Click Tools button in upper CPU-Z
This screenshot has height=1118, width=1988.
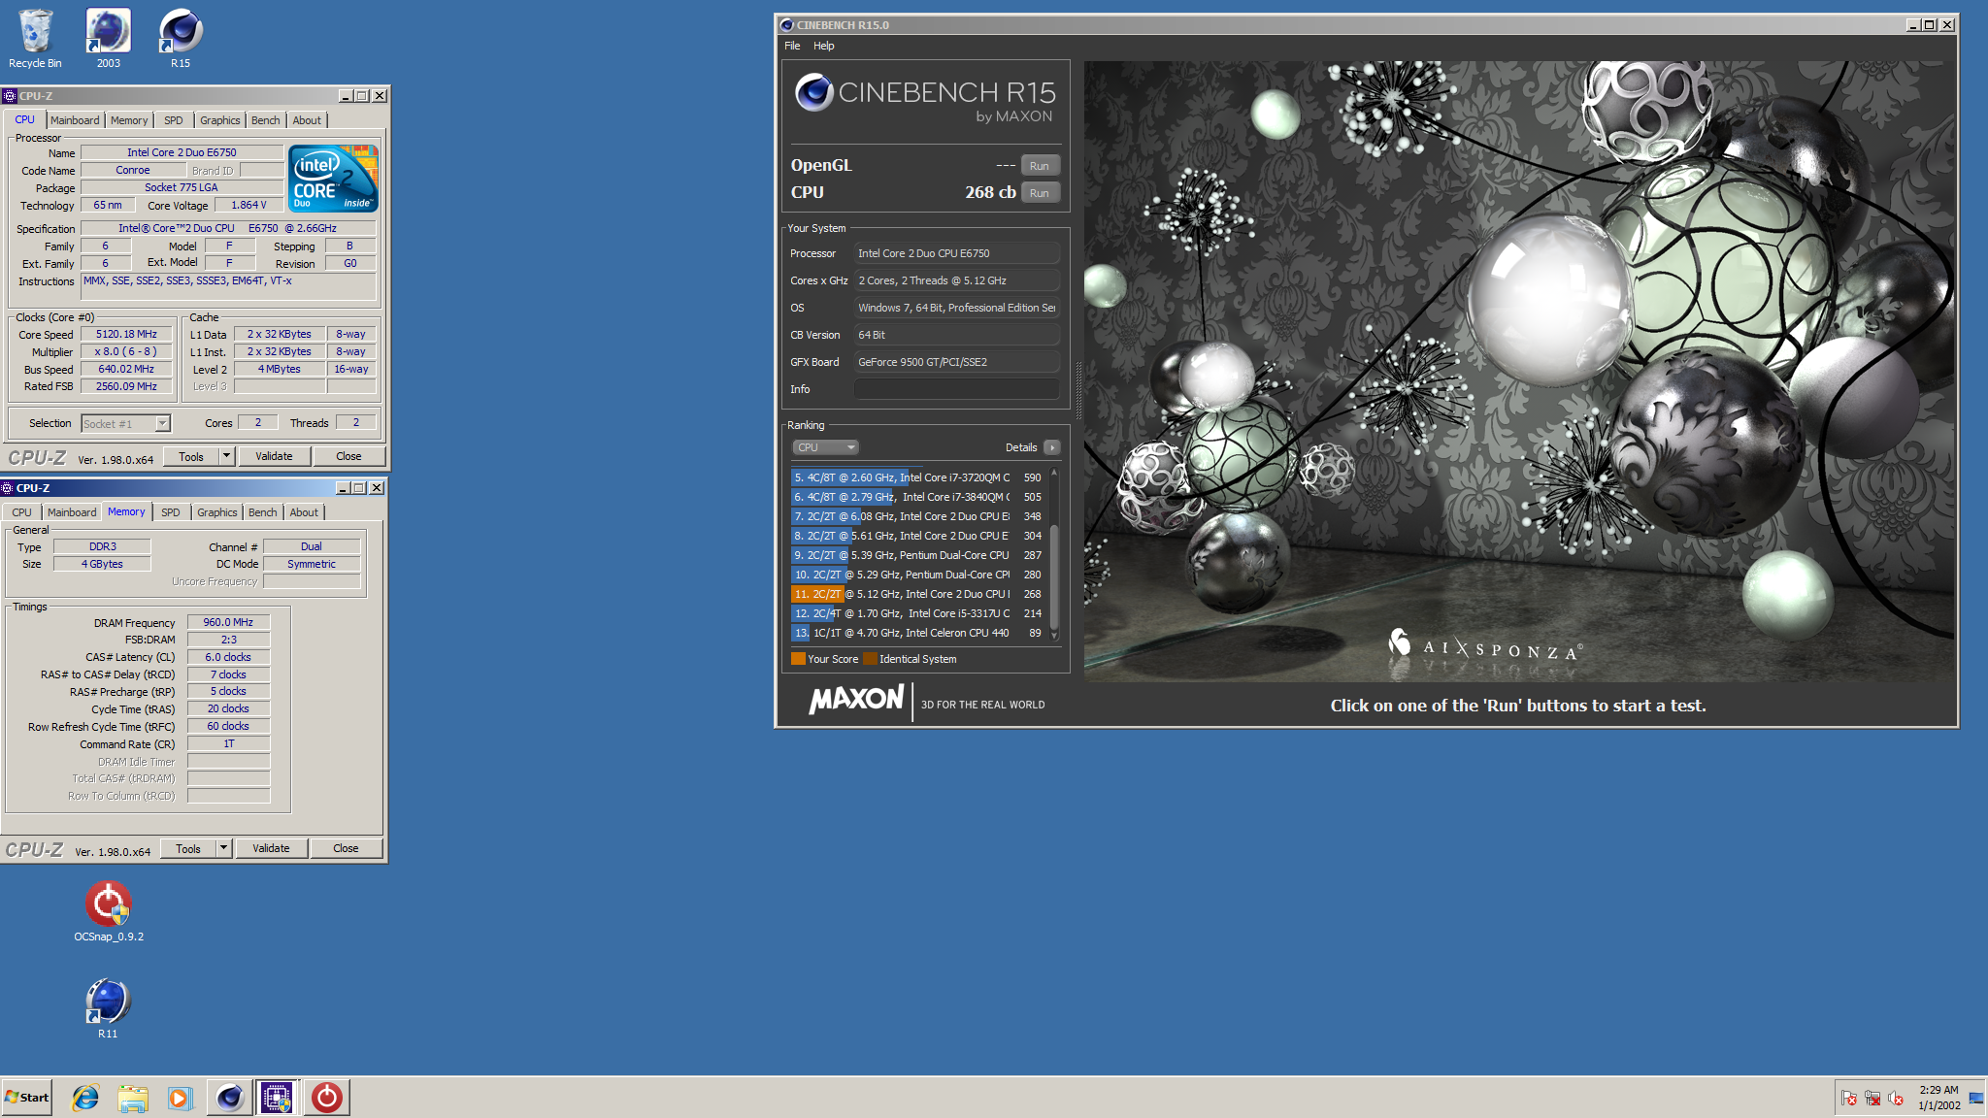click(191, 456)
